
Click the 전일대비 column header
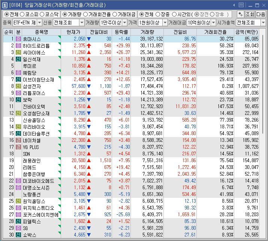[99, 32]
